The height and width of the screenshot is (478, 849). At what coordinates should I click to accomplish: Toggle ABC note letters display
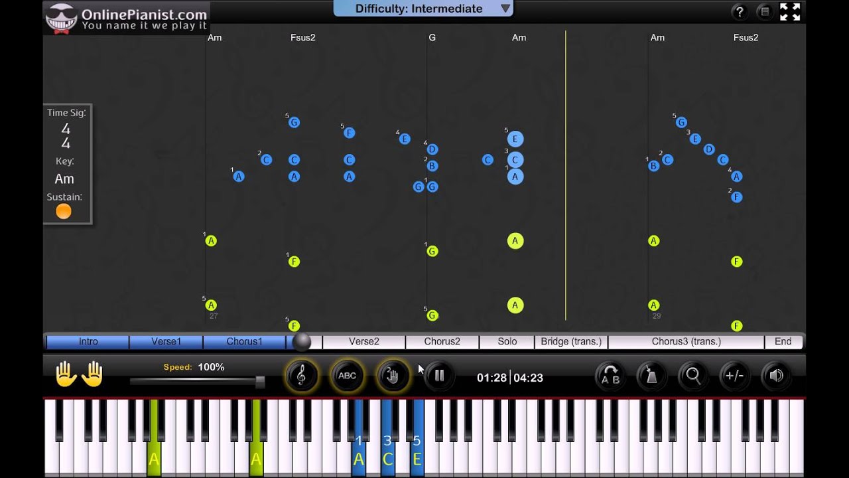pyautogui.click(x=347, y=376)
